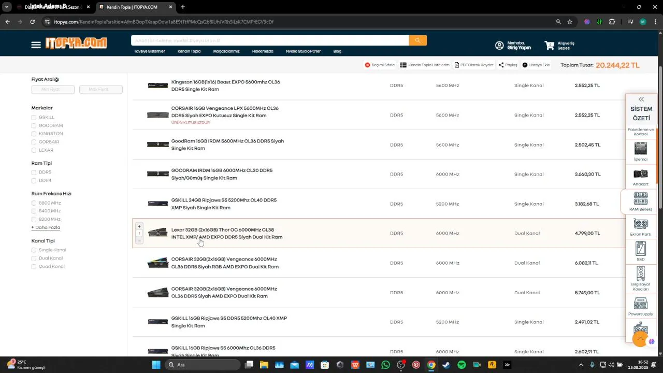The image size is (663, 373).
Task: Check the Dual Kanal filter
Action: coord(34,258)
